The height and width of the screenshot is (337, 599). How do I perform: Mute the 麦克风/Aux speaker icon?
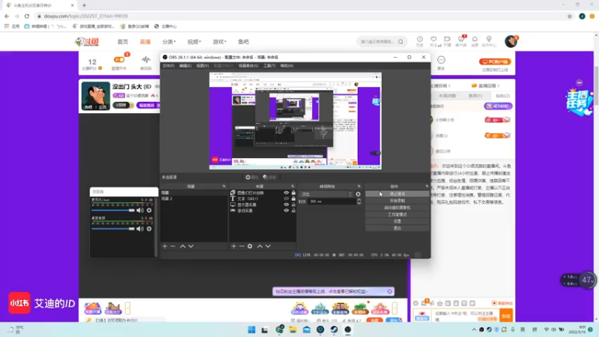click(140, 210)
